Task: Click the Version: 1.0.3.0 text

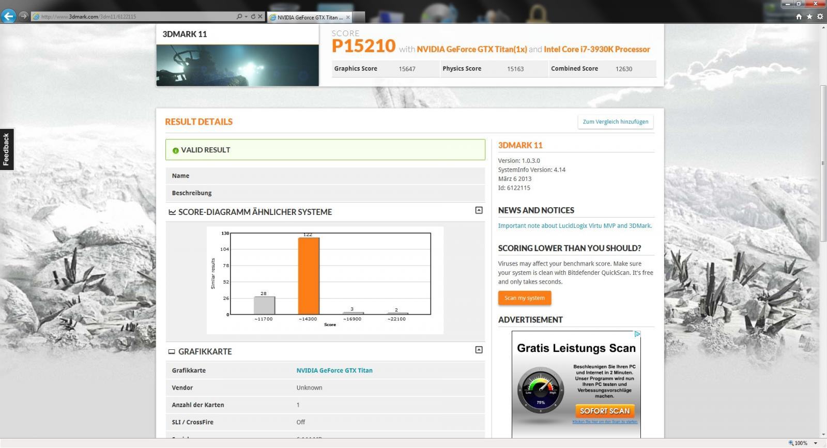Action: (519, 161)
